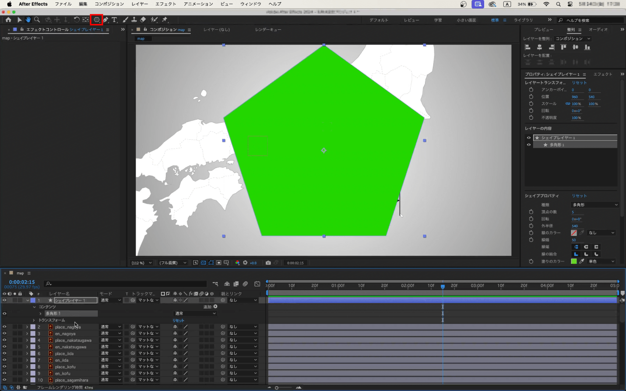Select the デフォルト workspace
The height and width of the screenshot is (391, 626).
click(x=379, y=20)
